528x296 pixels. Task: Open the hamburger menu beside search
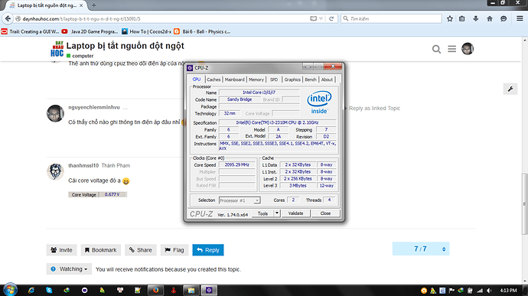coord(452,49)
